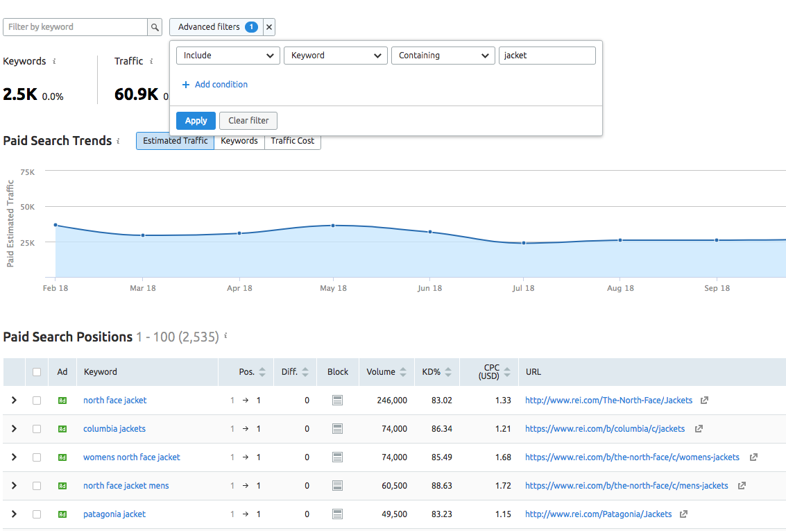Switch to the Traffic Cost tab
Viewport: 786px width, 531px height.
pos(293,141)
